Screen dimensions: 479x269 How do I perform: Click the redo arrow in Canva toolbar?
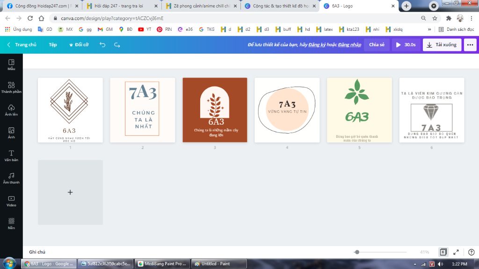(117, 44)
